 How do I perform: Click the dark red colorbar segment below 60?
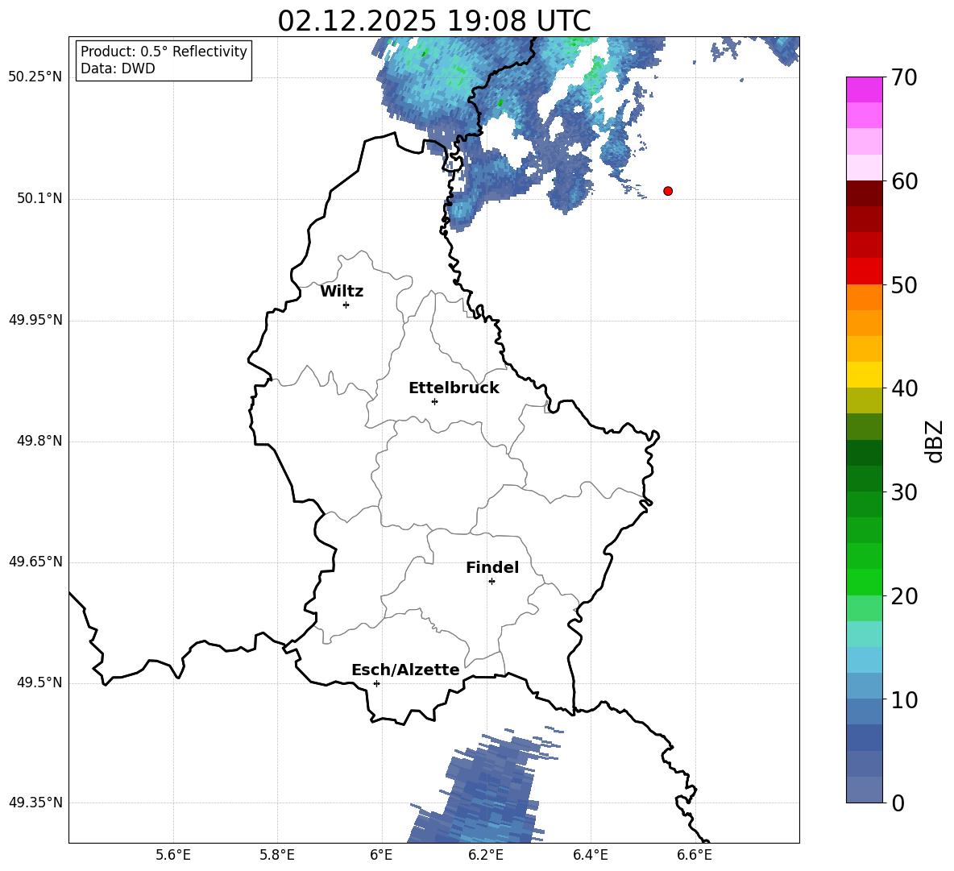[x=864, y=194]
